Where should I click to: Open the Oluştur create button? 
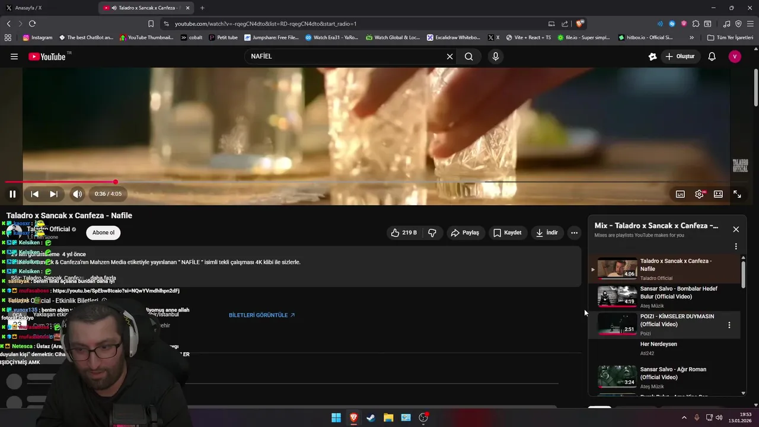(680, 56)
